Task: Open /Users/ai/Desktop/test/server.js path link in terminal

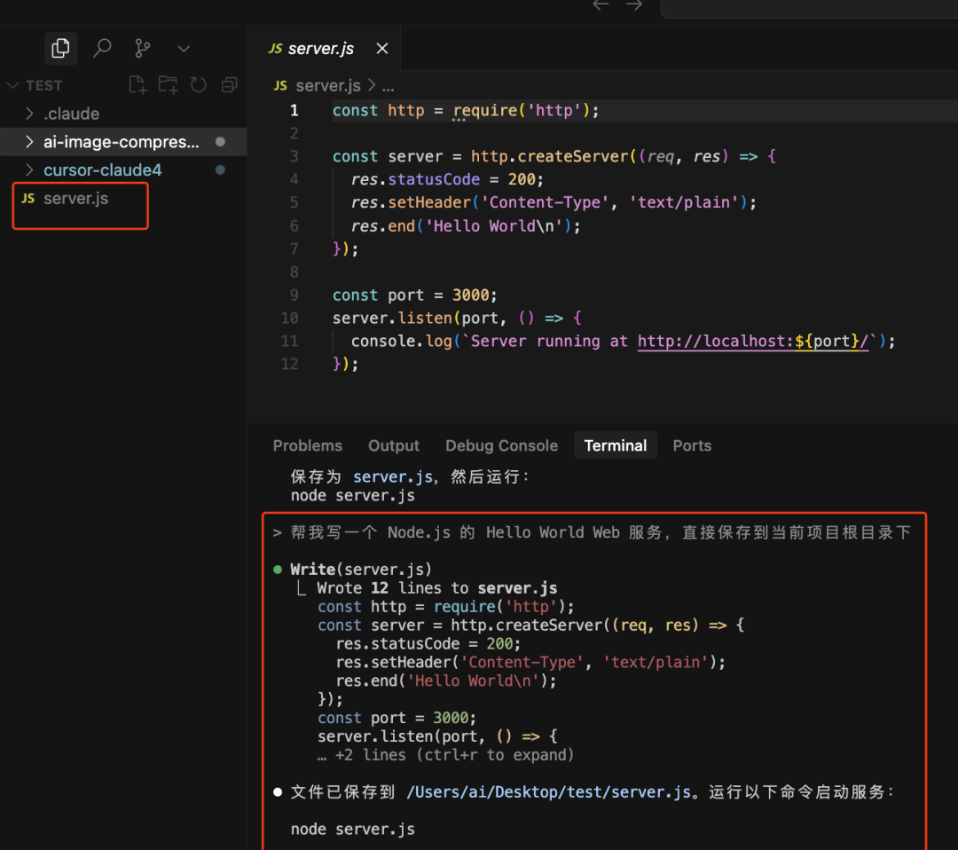Action: tap(549, 792)
